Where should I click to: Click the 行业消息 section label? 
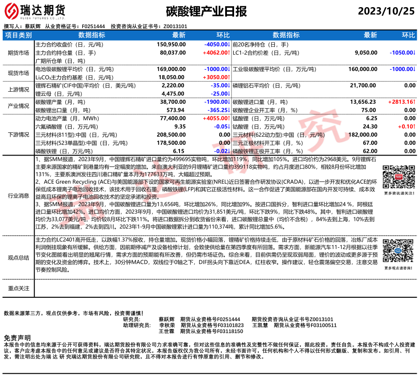click(18, 195)
